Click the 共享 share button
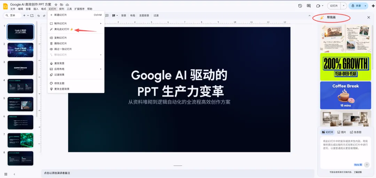 pyautogui.click(x=356, y=6)
